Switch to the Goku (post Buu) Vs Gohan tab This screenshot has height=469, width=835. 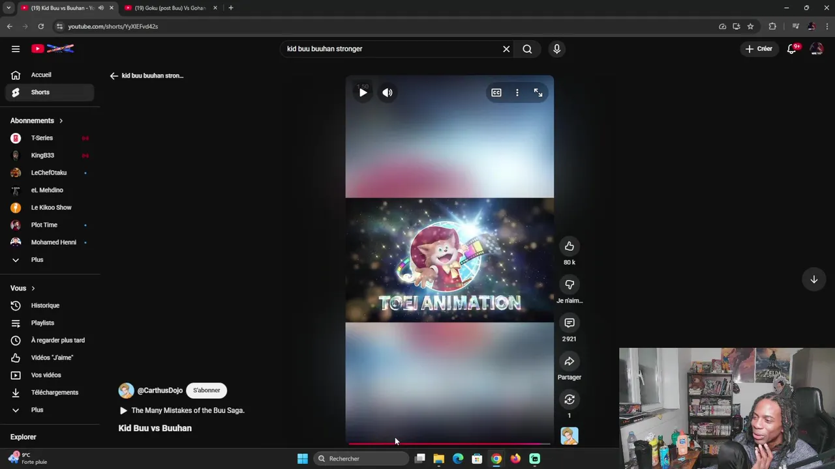click(x=170, y=8)
